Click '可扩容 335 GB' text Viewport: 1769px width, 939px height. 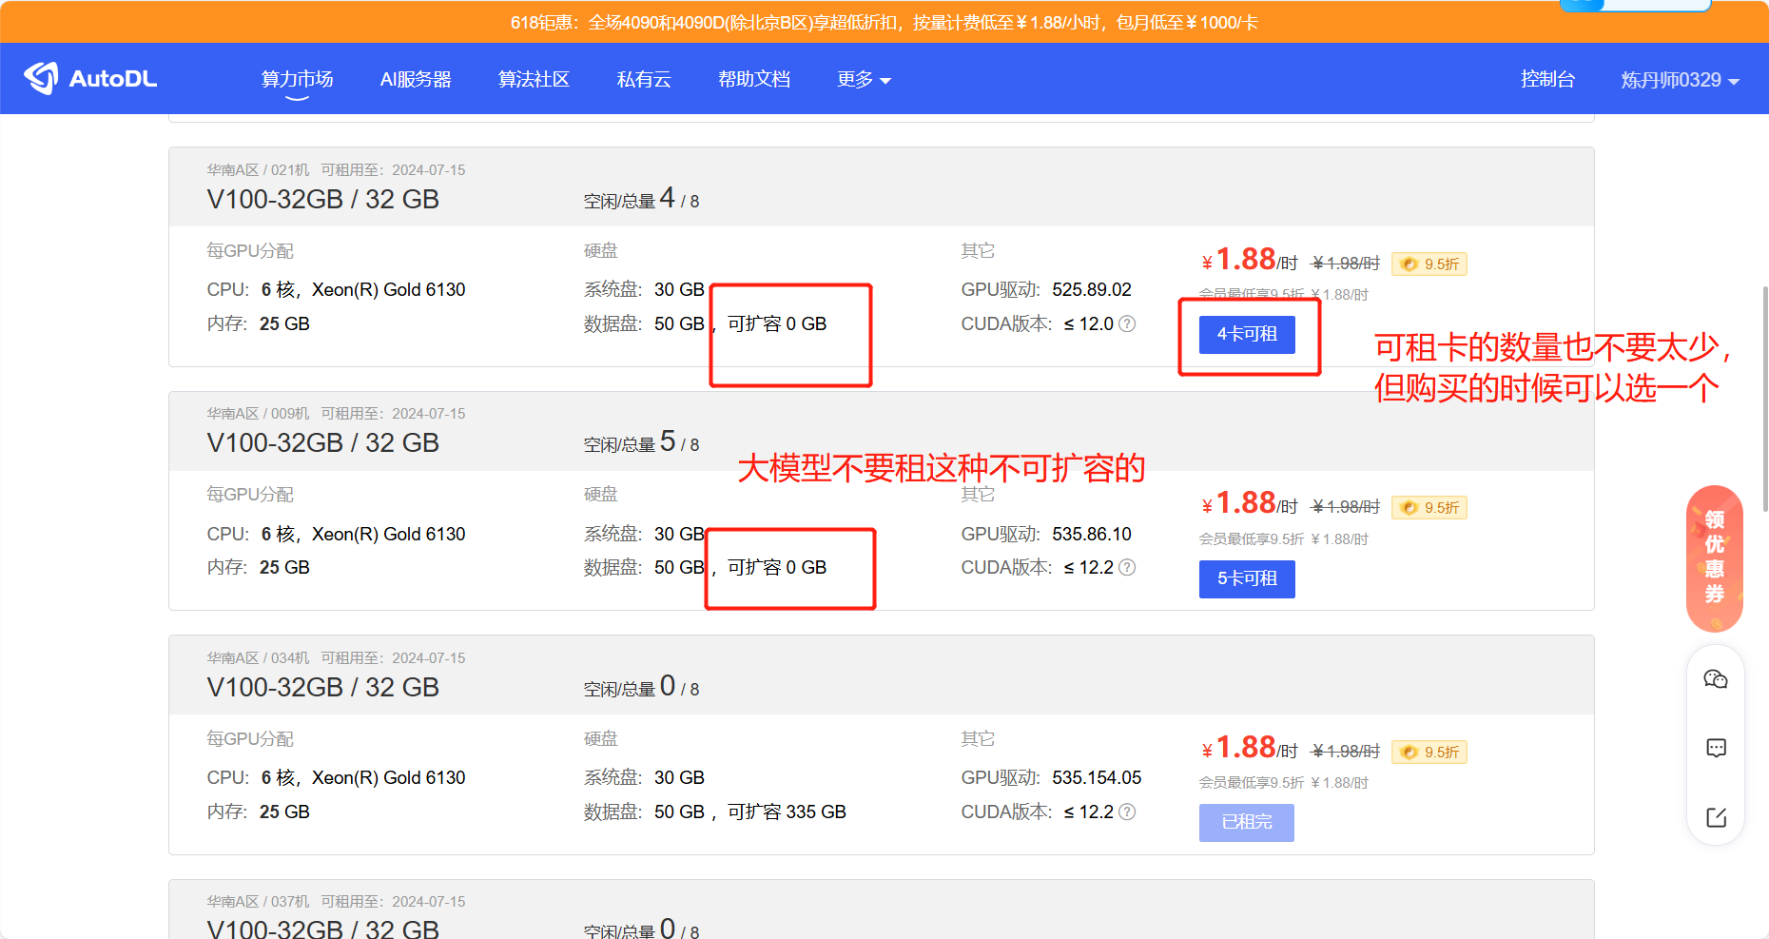tap(787, 812)
